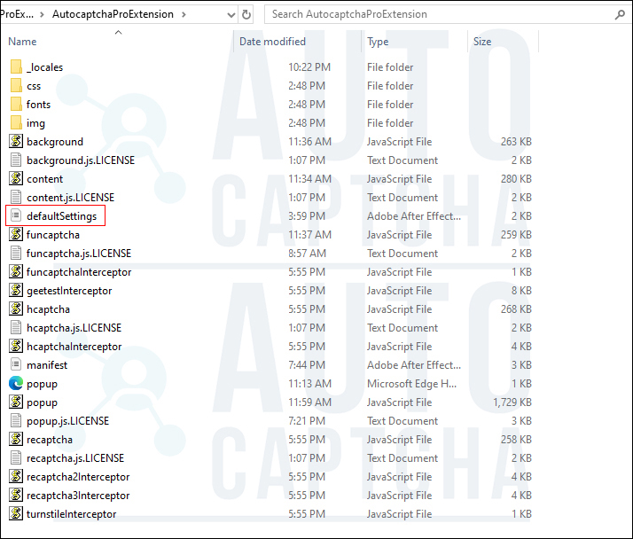This screenshot has width=633, height=539.
Task: Click the geetestInterceptor file name
Action: [x=69, y=291]
